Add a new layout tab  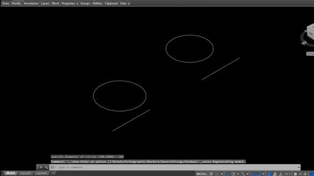click(53, 173)
